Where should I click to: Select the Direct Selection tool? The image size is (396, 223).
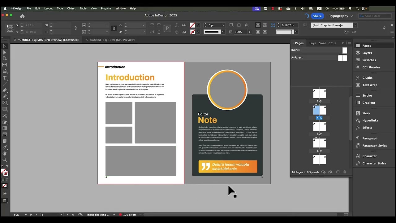coord(5,52)
